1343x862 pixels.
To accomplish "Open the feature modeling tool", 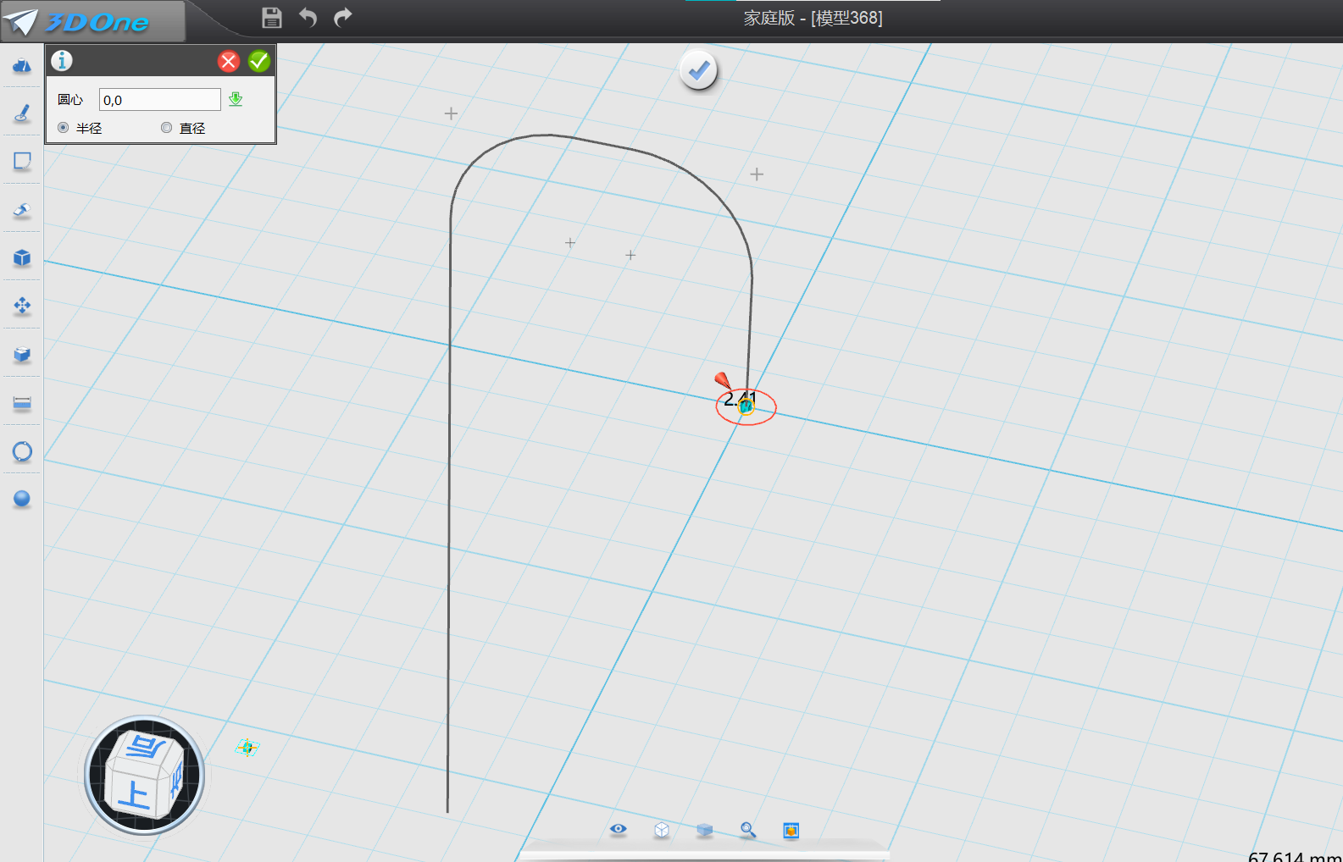I will pos(22,209).
